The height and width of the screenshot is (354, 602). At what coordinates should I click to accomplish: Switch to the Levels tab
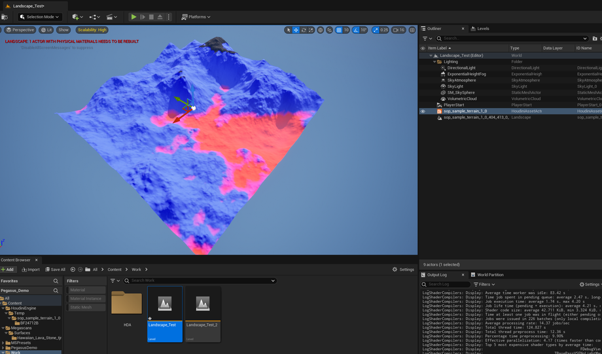coord(483,29)
